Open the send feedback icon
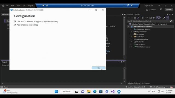Viewport: 175px width, 98px height. (161, 10)
